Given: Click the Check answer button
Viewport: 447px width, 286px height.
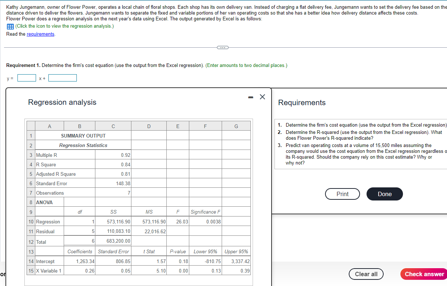Looking at the screenshot, I should pyautogui.click(x=424, y=274).
